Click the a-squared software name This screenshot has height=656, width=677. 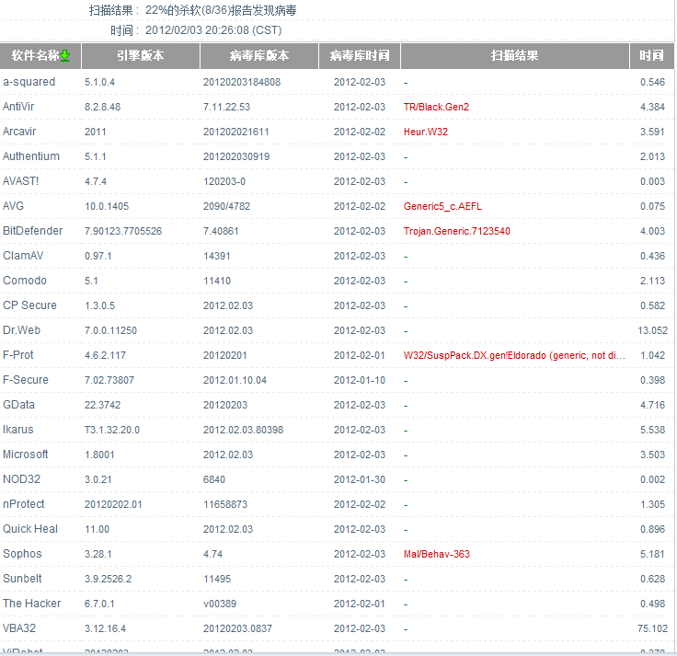coord(29,82)
